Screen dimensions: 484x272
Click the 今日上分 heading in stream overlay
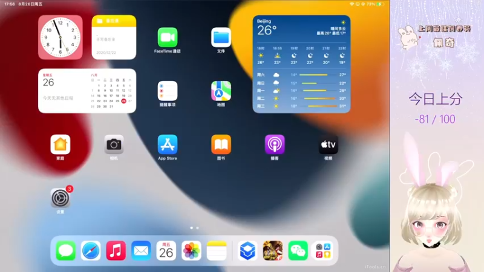(x=436, y=99)
